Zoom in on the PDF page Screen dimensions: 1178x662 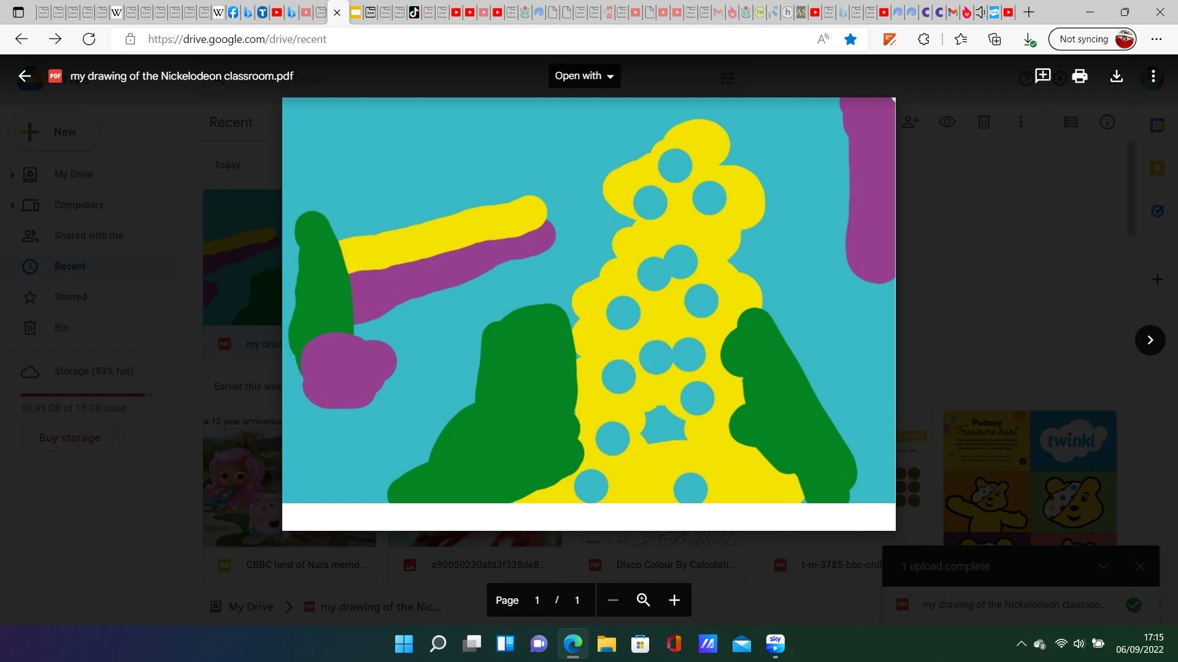click(x=674, y=600)
